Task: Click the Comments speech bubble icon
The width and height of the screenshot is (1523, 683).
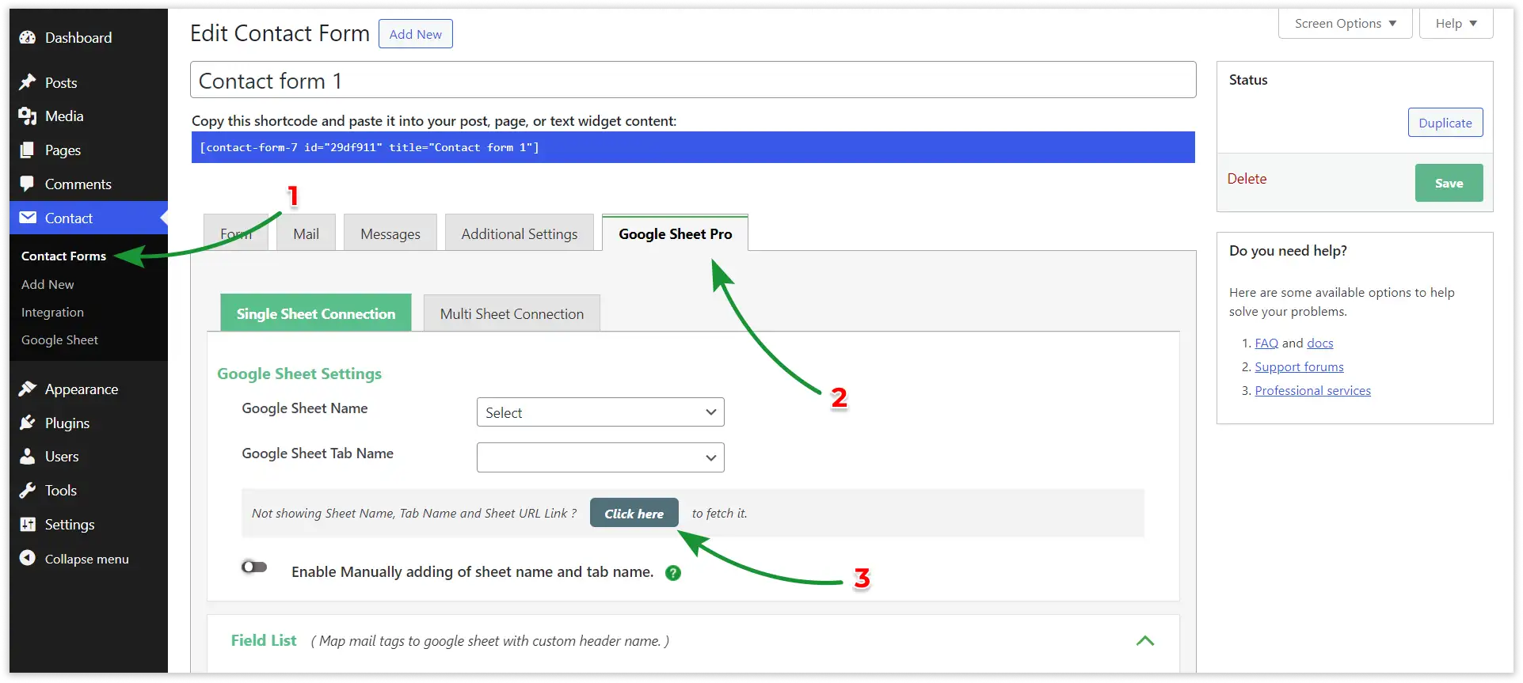Action: pos(28,184)
